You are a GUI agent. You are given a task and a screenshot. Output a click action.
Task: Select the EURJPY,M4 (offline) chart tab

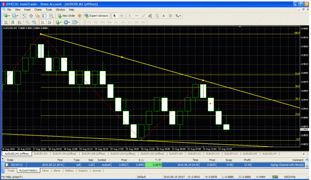pos(65,154)
